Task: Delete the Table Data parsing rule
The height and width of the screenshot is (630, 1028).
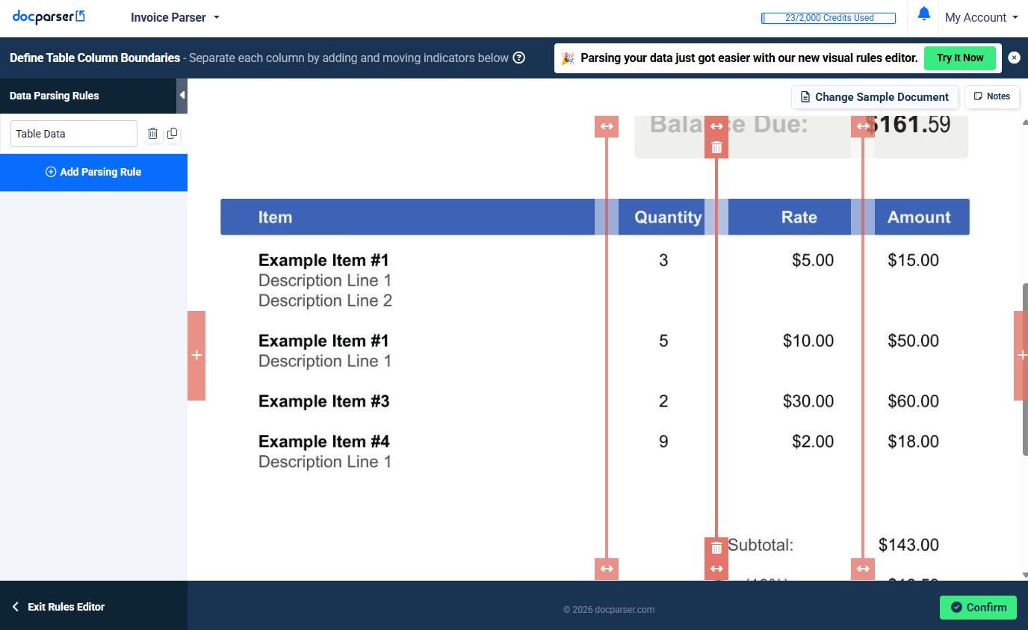Action: [x=152, y=134]
